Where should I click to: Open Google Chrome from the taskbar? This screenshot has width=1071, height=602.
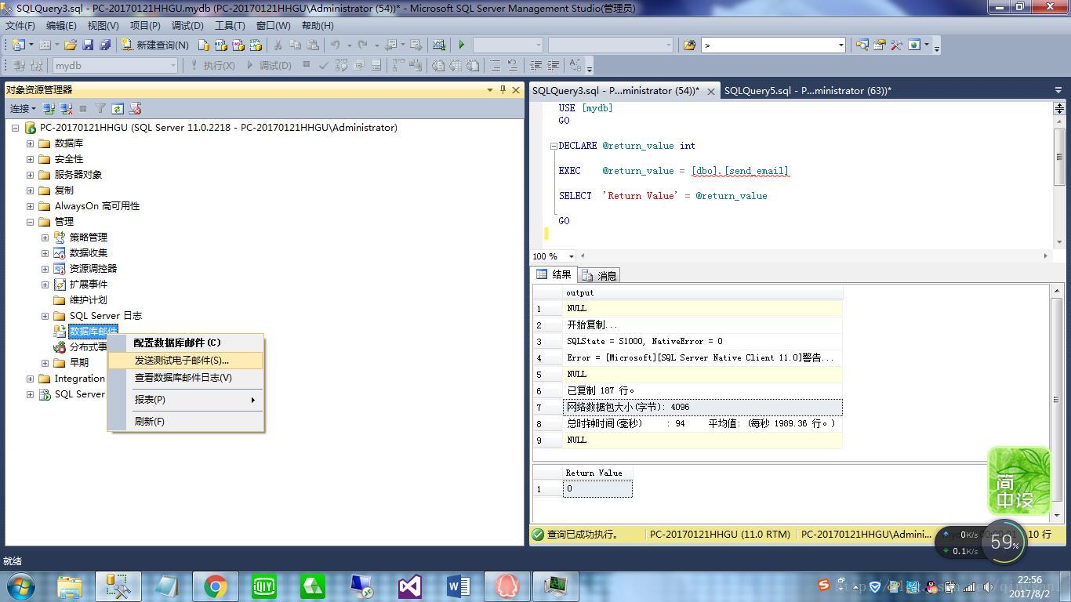(x=216, y=586)
